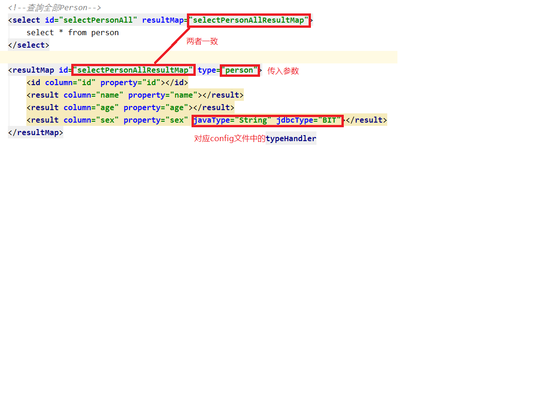Click the typeHandler text in the annotation
Image resolution: width=533 pixels, height=416 pixels.
click(x=291, y=138)
